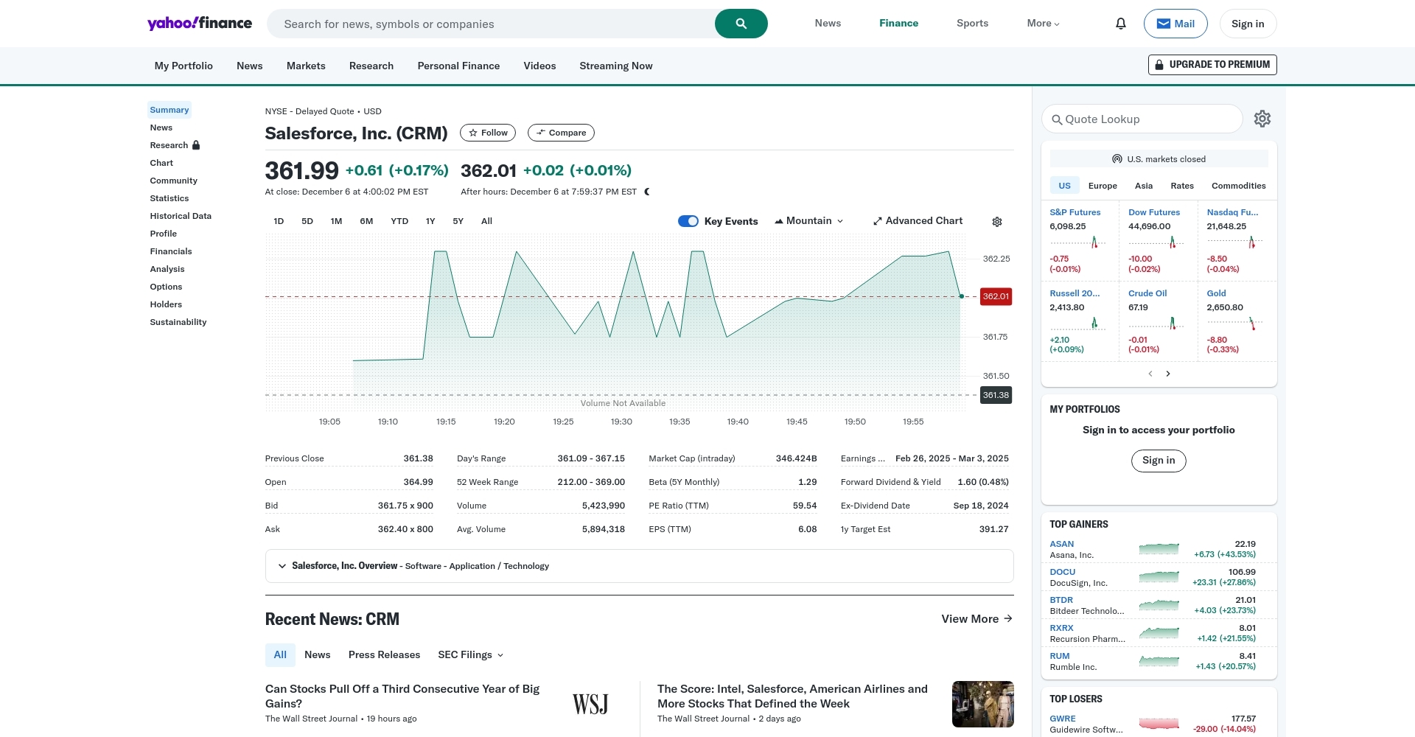Open the notifications bell
This screenshot has height=737, width=1415.
[x=1120, y=24]
